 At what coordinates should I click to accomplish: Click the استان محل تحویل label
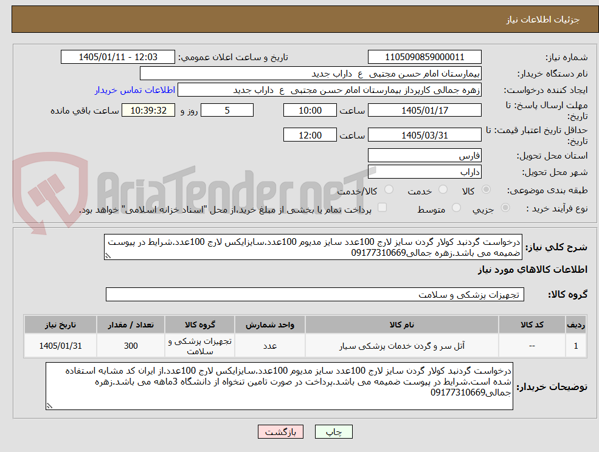[552, 156]
